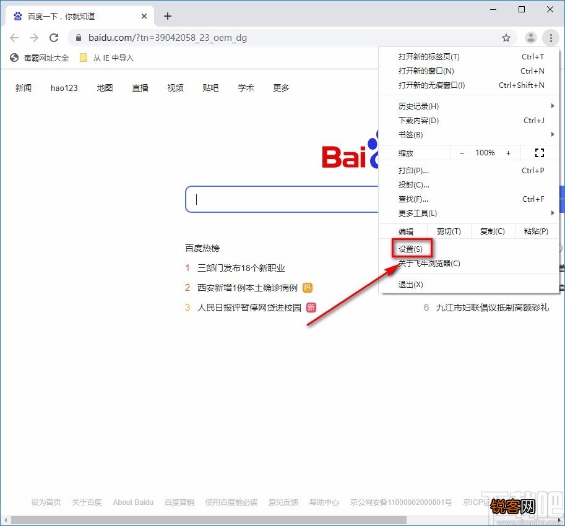Image resolution: width=565 pixels, height=526 pixels.
Task: Open the user profile avatar icon
Action: coord(530,38)
